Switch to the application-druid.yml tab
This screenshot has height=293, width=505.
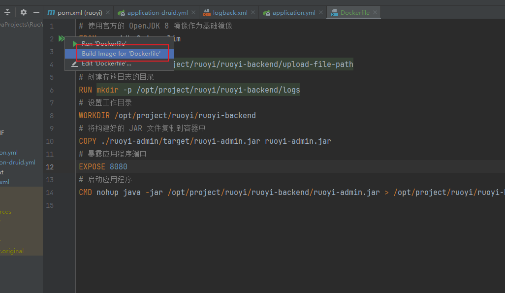tap(155, 12)
